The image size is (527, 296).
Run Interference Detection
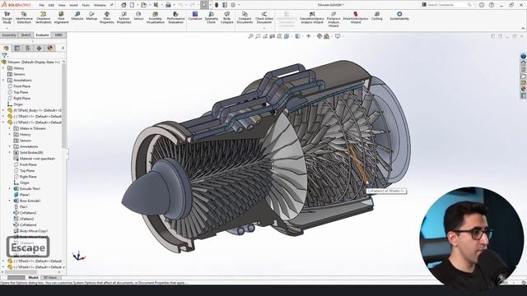[x=24, y=17]
